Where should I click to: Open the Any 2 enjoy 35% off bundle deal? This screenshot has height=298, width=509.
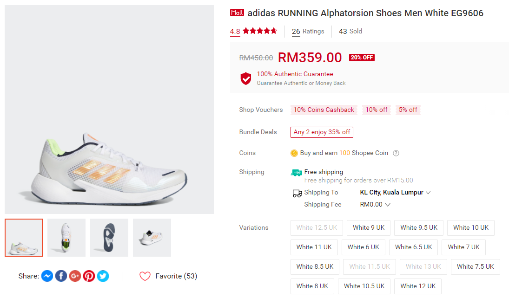point(322,132)
